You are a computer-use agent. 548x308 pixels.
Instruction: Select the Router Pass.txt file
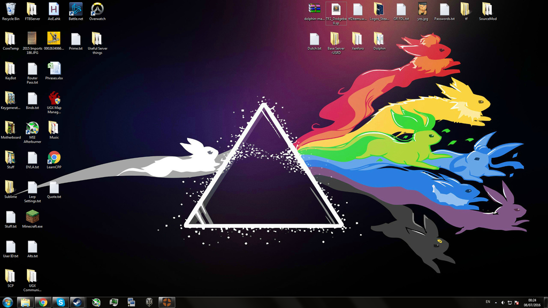32,73
